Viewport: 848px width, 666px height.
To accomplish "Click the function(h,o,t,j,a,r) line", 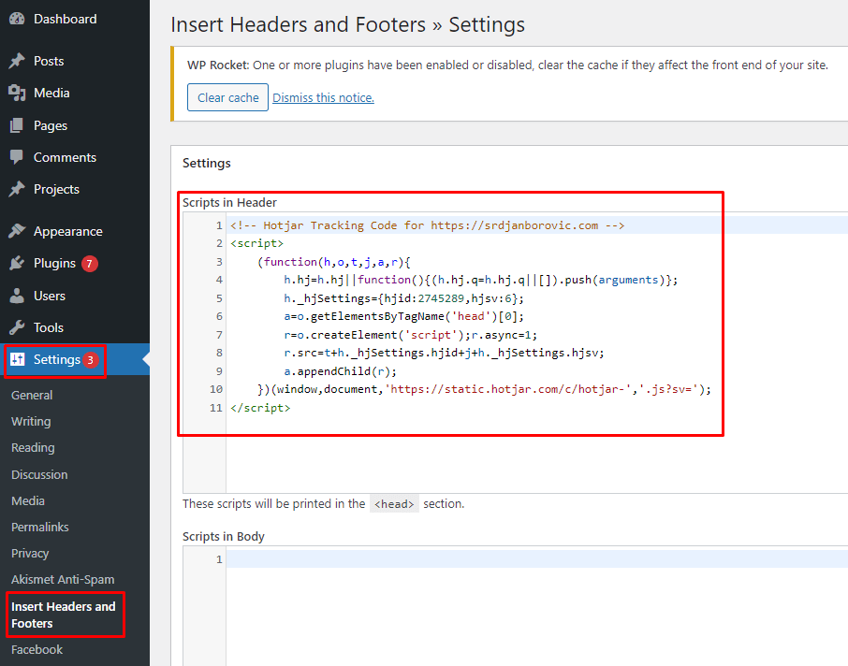I will click(334, 262).
